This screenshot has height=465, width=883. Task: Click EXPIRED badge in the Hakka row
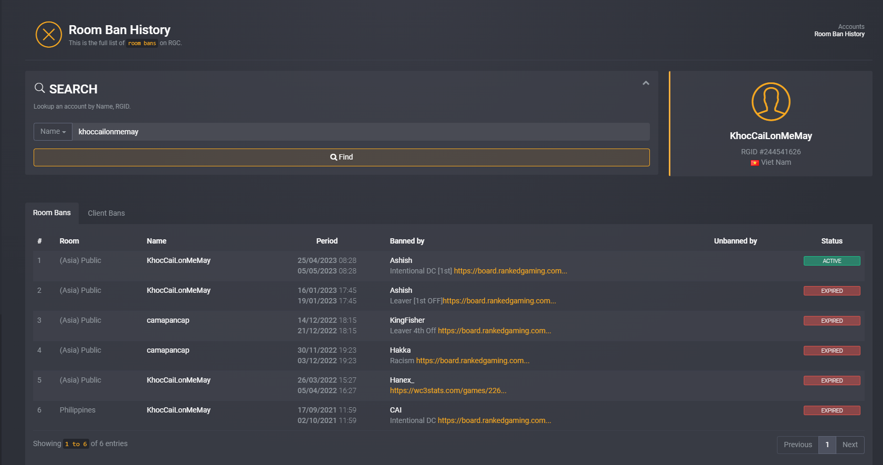(832, 351)
